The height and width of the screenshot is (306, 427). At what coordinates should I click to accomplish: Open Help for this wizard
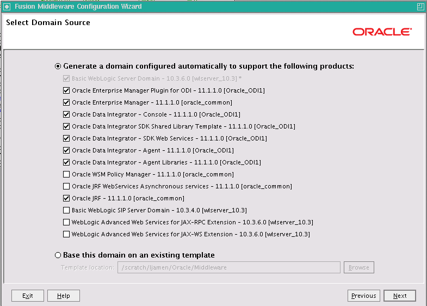64,296
